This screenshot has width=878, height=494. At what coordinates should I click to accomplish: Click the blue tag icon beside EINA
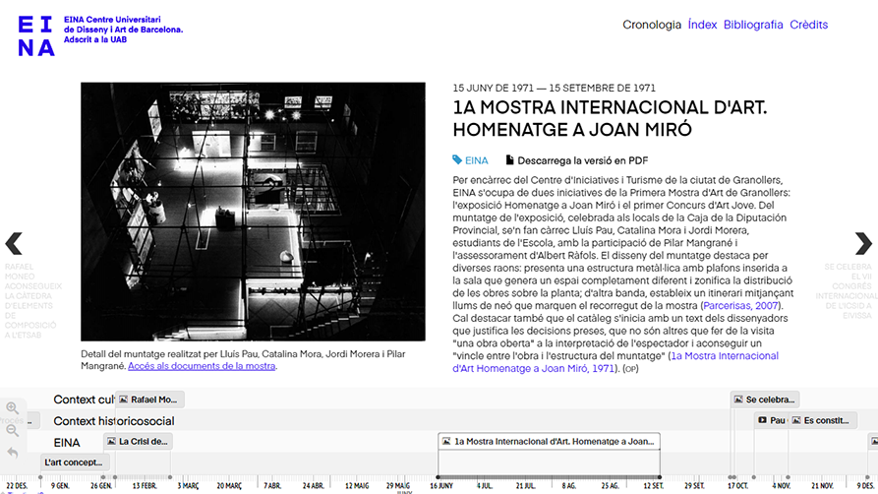click(457, 160)
